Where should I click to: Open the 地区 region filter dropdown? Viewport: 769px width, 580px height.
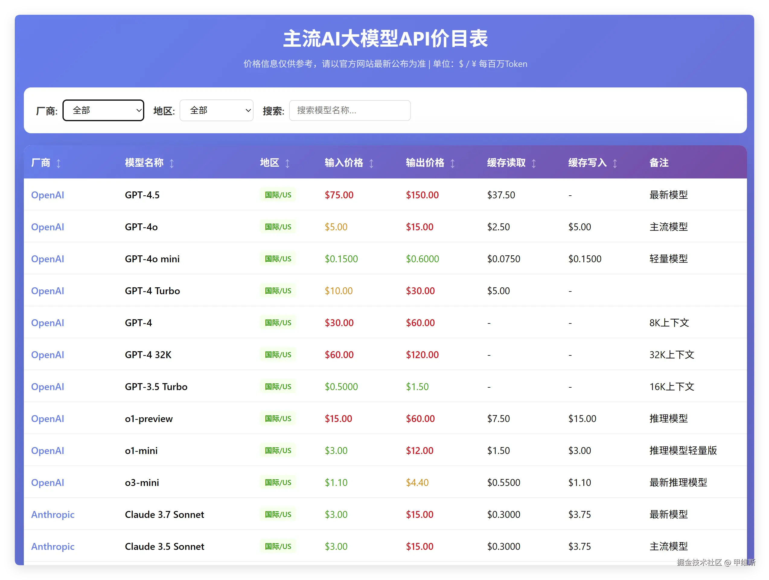click(x=216, y=110)
